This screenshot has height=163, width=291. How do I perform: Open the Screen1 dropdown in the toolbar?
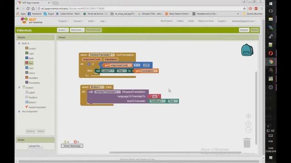tap(63, 30)
